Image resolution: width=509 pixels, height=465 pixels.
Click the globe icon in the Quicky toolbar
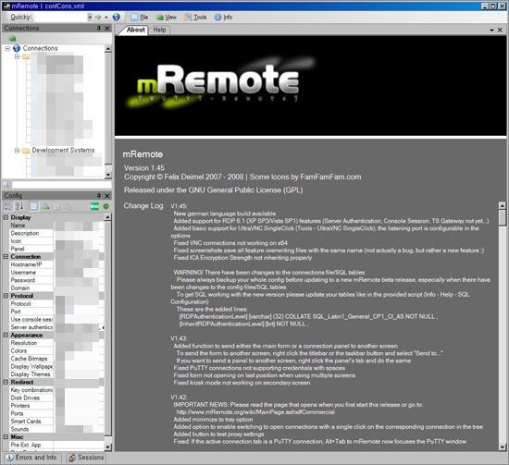click(x=117, y=18)
